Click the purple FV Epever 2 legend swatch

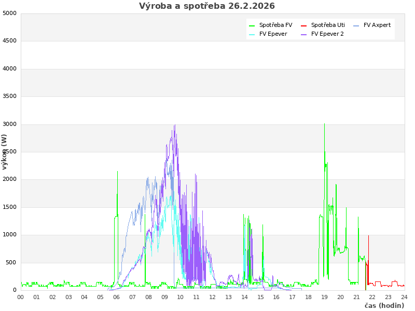(304, 34)
